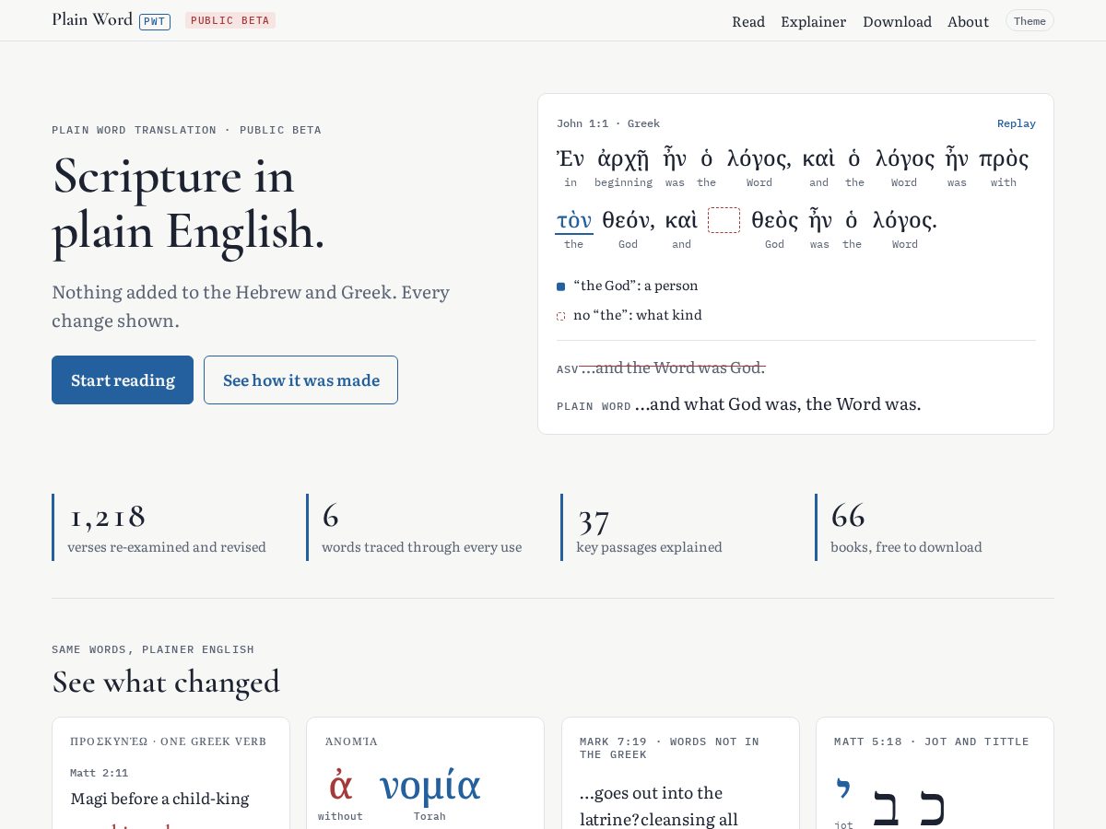Click the blue νομία word part

click(x=429, y=786)
